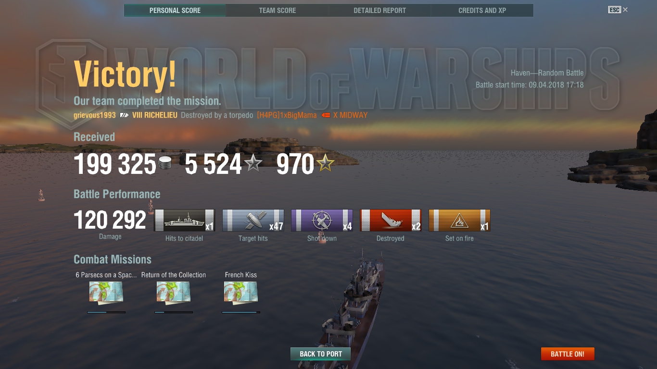Viewport: 657px width, 369px height.
Task: Select the Personal Score tab
Action: pos(175,11)
